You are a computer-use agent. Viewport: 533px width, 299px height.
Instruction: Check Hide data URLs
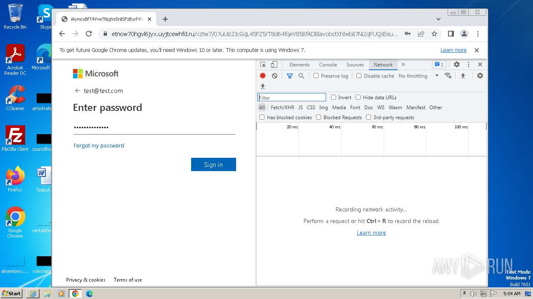[x=358, y=97]
